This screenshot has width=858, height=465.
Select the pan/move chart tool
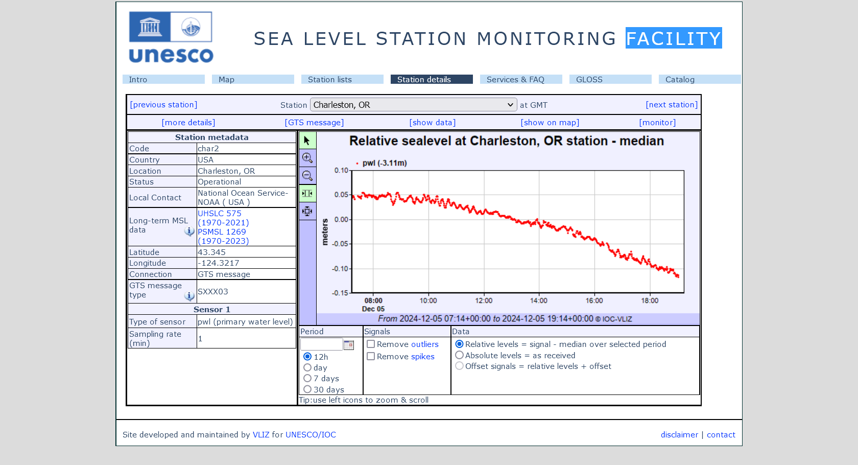[307, 211]
